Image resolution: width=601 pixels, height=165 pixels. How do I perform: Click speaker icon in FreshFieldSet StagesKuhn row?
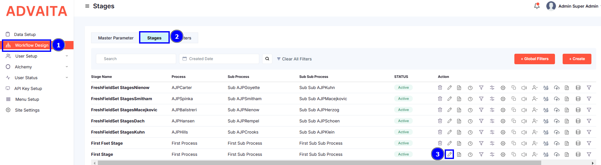pos(524,132)
